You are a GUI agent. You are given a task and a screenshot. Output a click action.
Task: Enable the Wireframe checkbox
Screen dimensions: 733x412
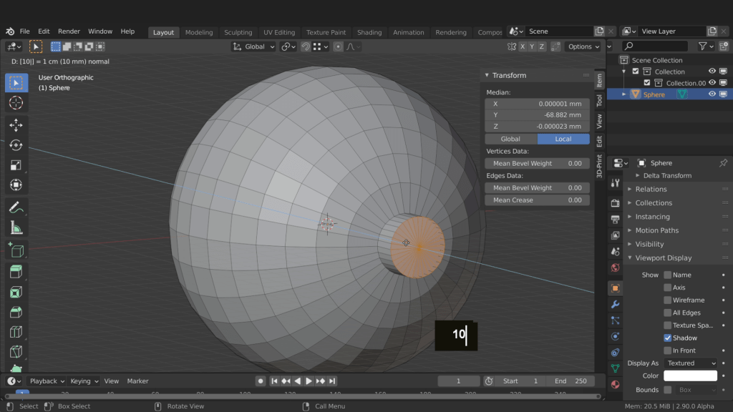667,300
